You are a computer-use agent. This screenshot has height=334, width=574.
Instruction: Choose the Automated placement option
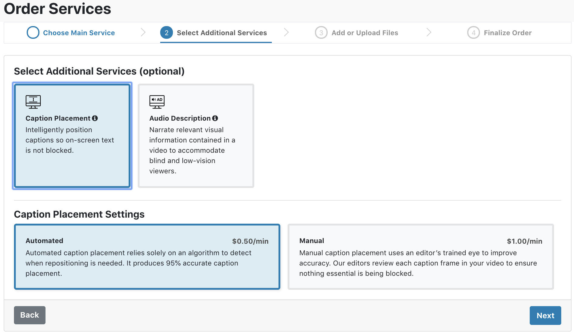pos(147,257)
